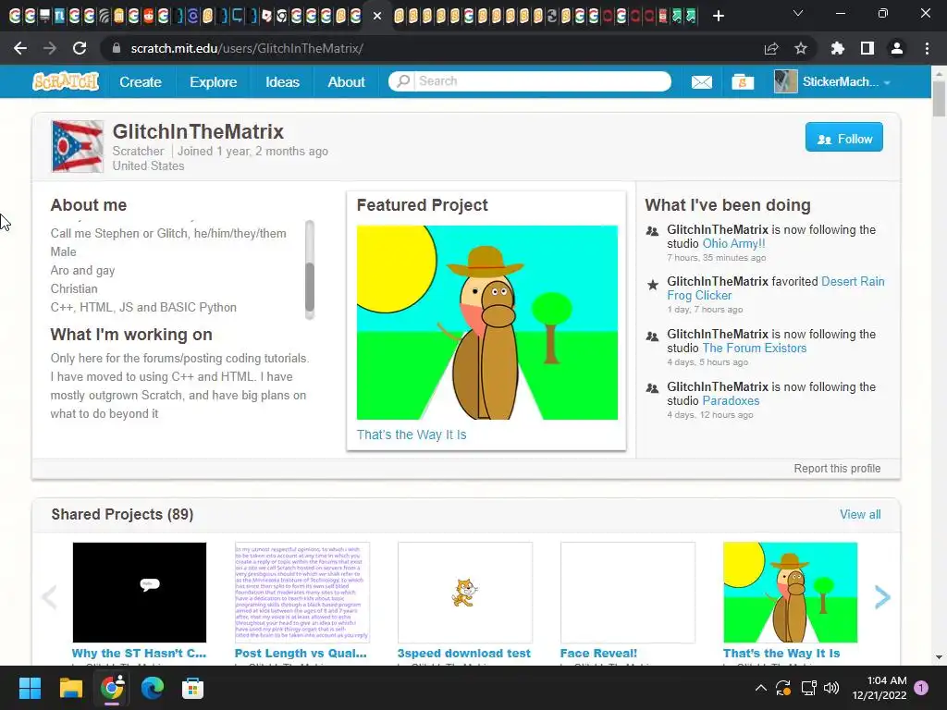Click the browser forward arrow
947x710 pixels.
(50, 48)
